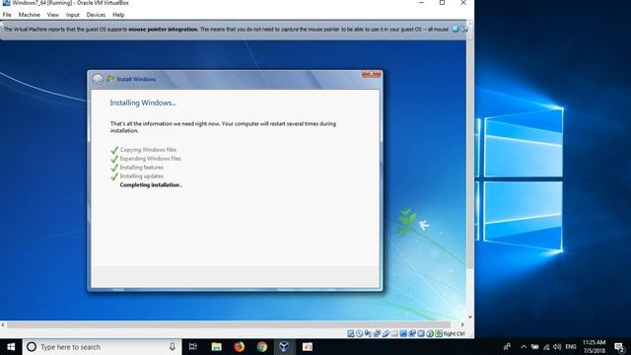The width and height of the screenshot is (631, 355).
Task: Launch Google Chrome from the taskbar
Action: point(262,346)
